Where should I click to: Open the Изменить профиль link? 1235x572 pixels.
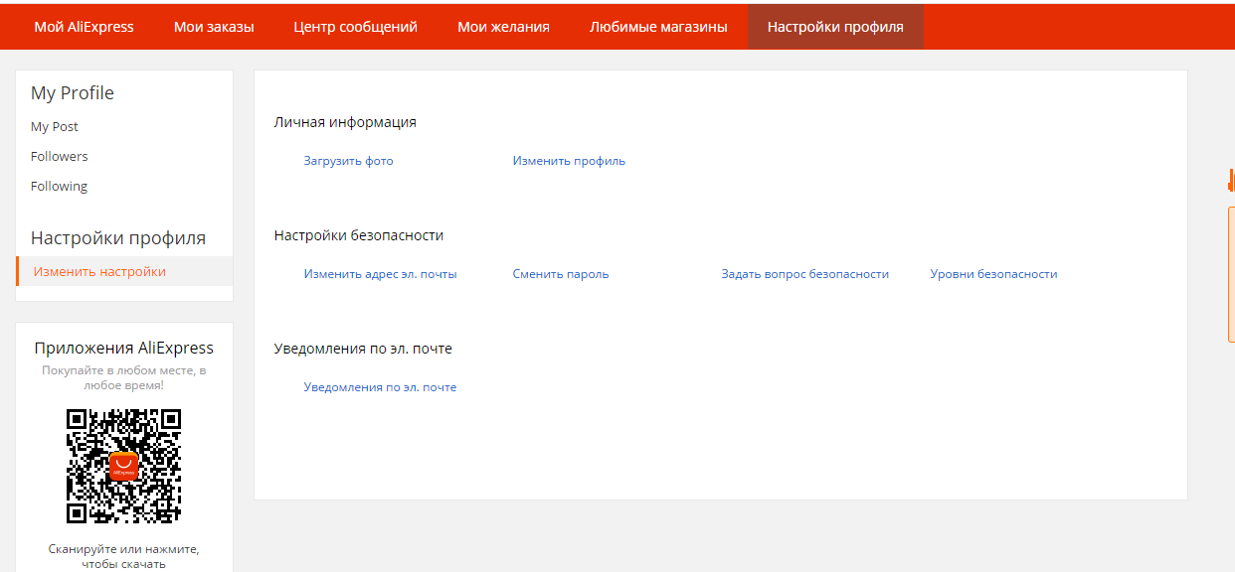tap(569, 161)
